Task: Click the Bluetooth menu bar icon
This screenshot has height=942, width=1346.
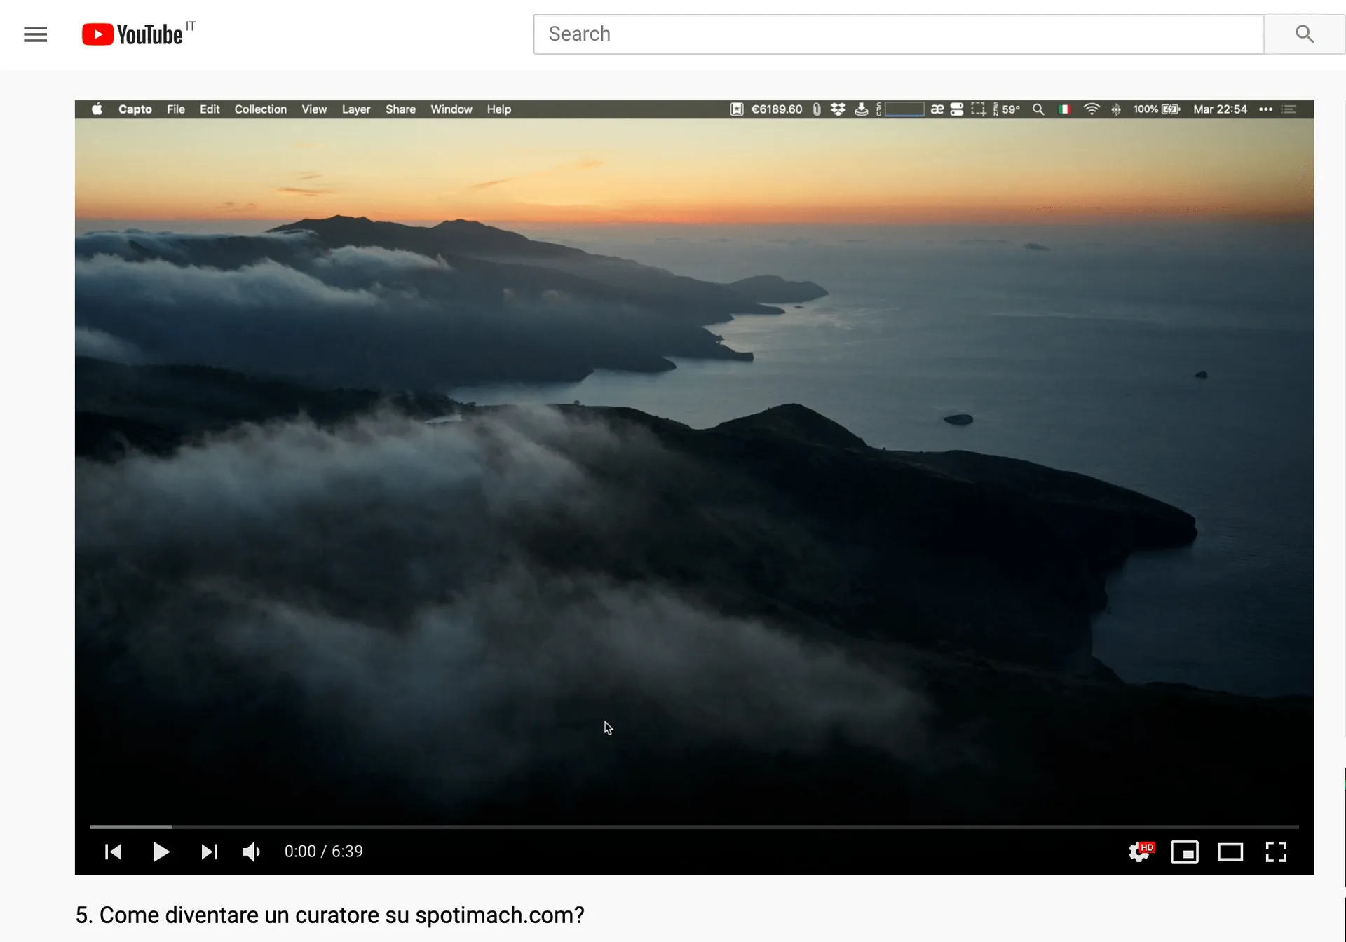Action: 1116,109
